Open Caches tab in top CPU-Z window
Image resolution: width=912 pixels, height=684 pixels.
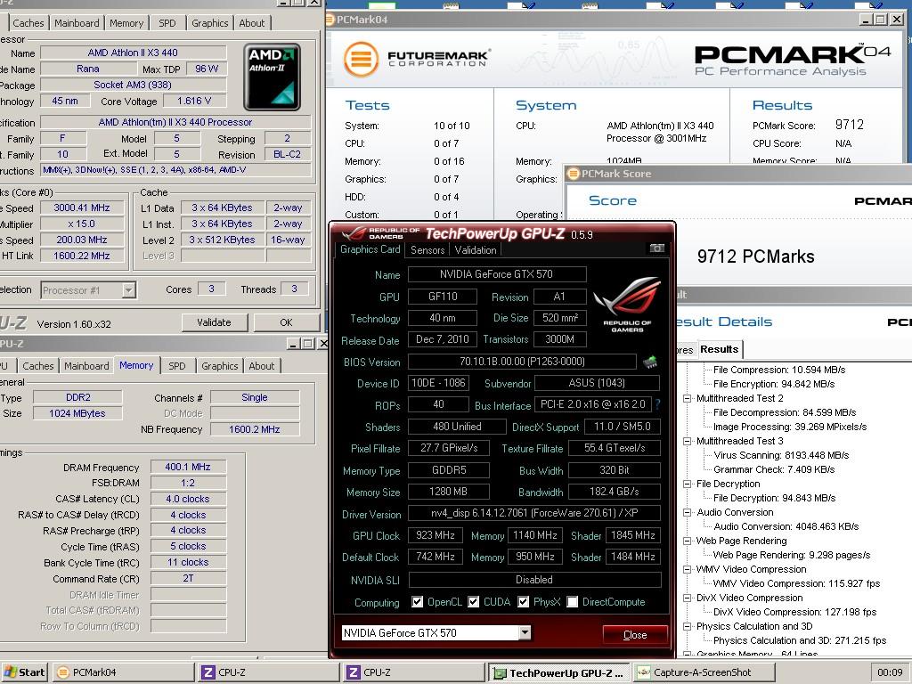pyautogui.click(x=28, y=23)
